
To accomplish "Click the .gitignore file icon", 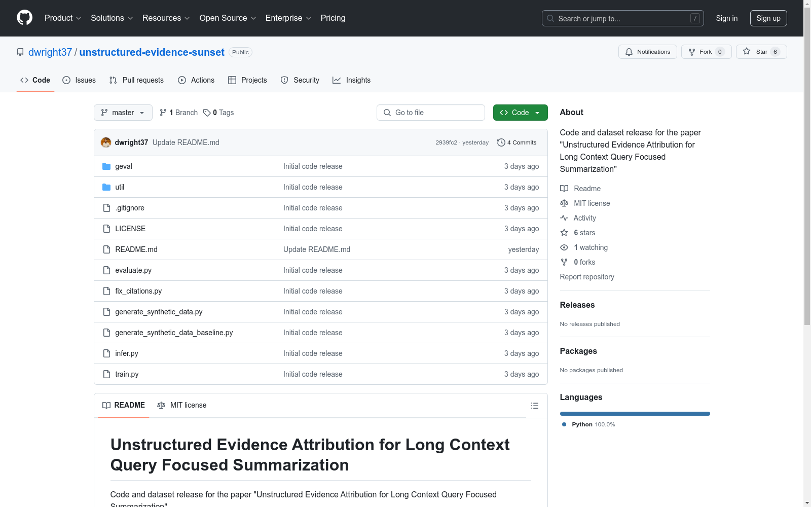I will [106, 208].
